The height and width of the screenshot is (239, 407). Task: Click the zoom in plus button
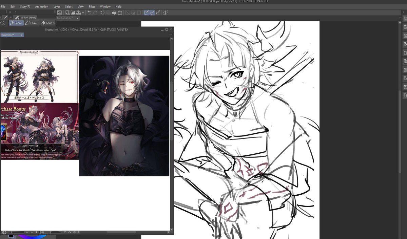tap(32, 232)
